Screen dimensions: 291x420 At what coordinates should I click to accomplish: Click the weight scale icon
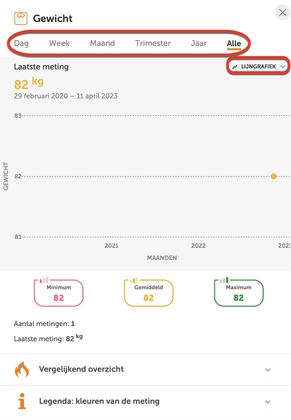coord(21,18)
